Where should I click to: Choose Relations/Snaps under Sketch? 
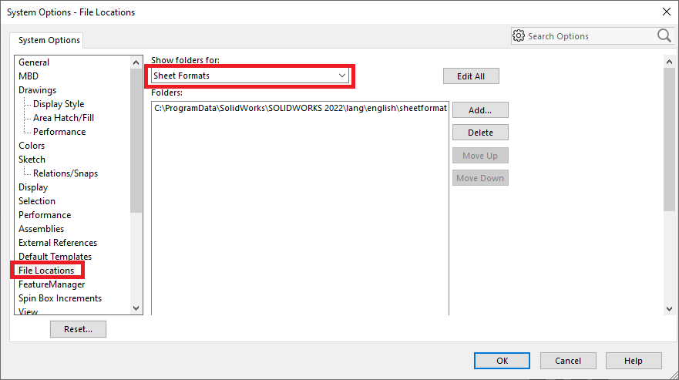[65, 173]
